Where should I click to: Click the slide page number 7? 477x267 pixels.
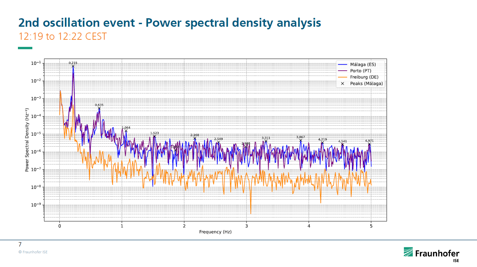[x=20, y=244]
